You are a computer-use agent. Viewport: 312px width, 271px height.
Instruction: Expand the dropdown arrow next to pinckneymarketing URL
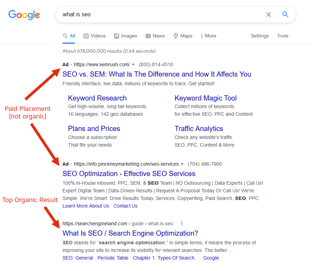[182, 164]
